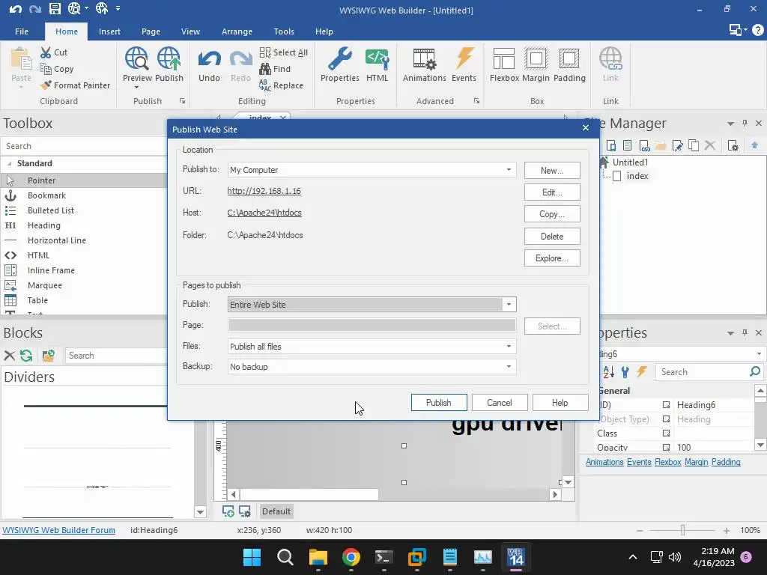Toggle the checkbox in the Class property row
767x575 pixels.
point(666,433)
